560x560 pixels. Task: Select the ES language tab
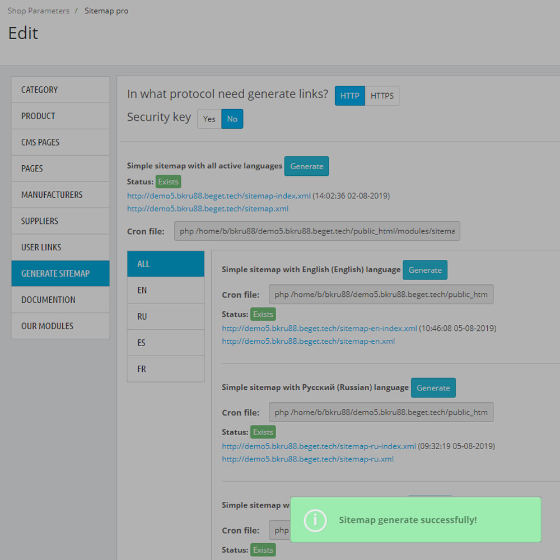(166, 343)
